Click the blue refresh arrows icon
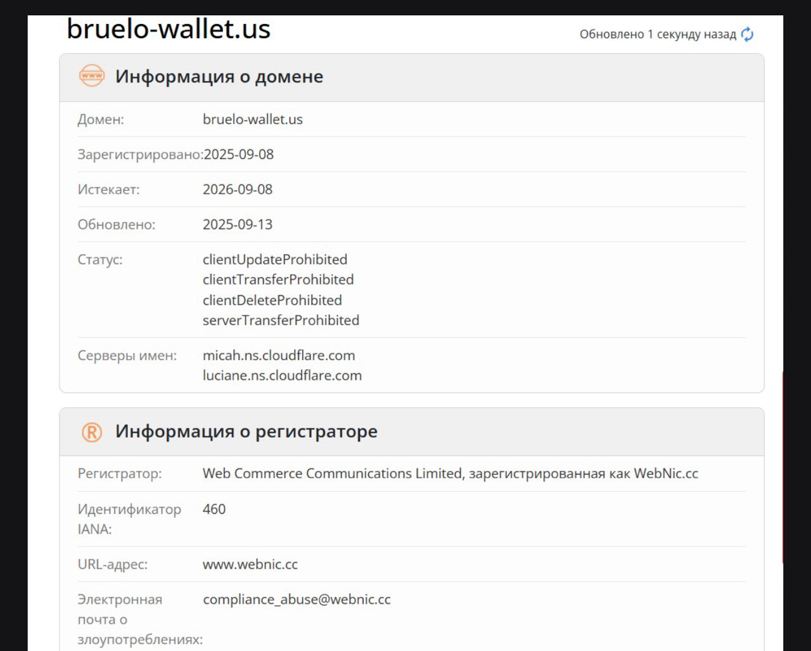Screen dimensions: 811x651 [x=748, y=34]
